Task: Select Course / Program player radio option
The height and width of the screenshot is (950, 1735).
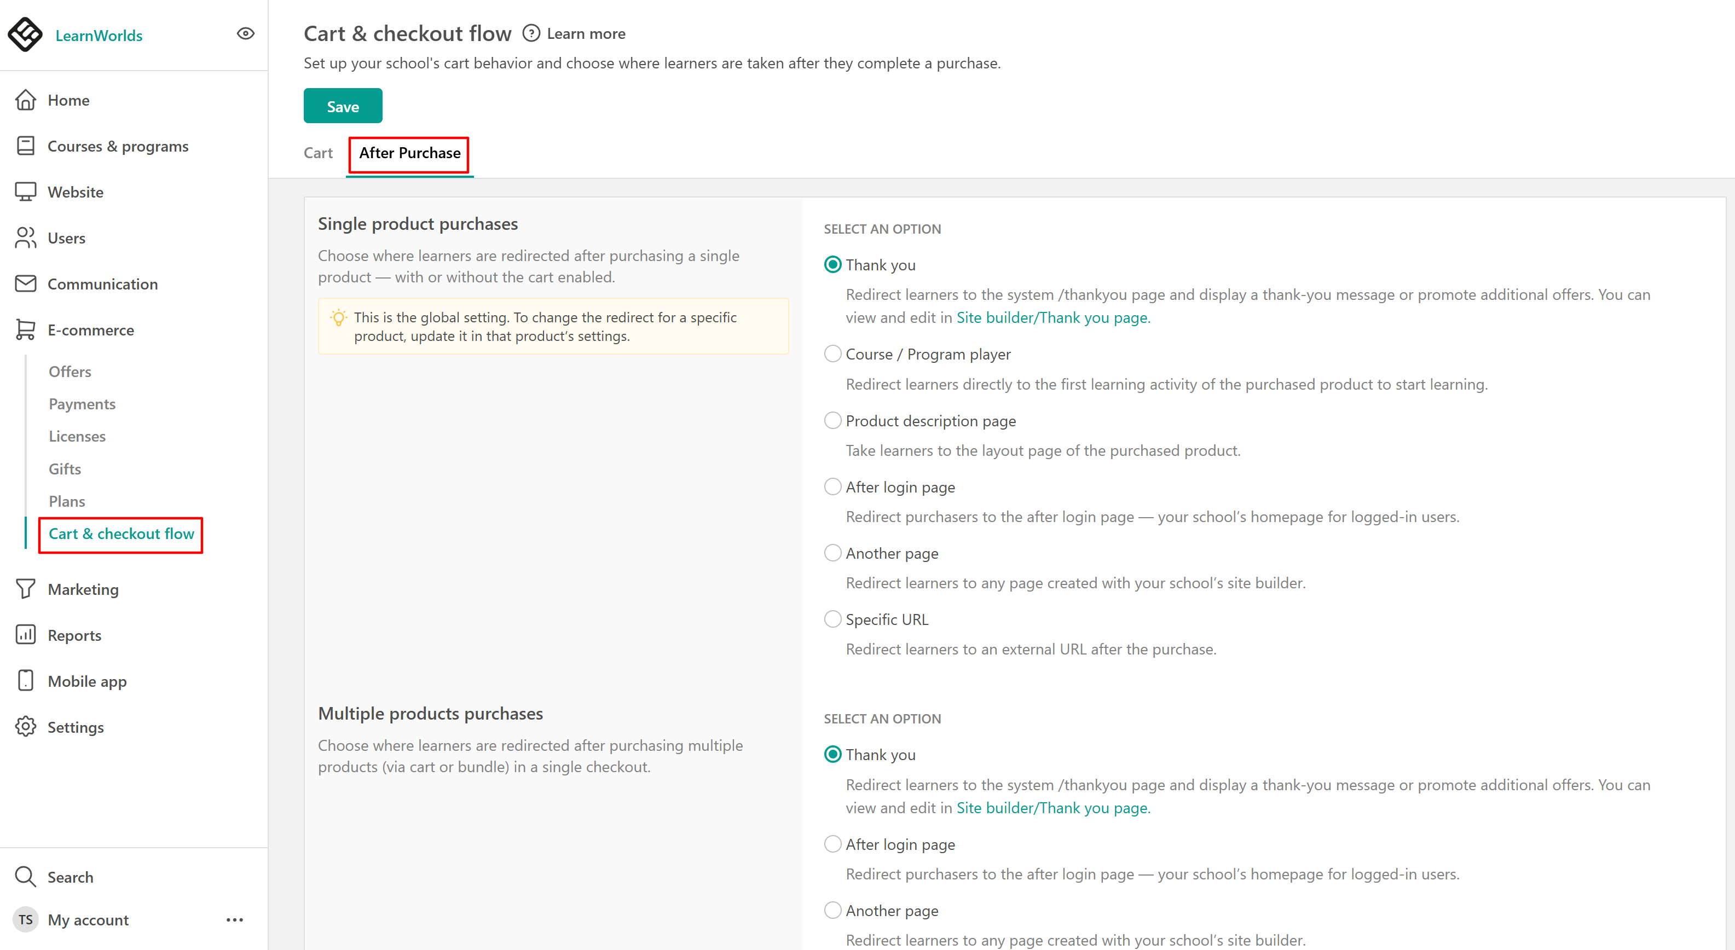Action: click(x=832, y=354)
